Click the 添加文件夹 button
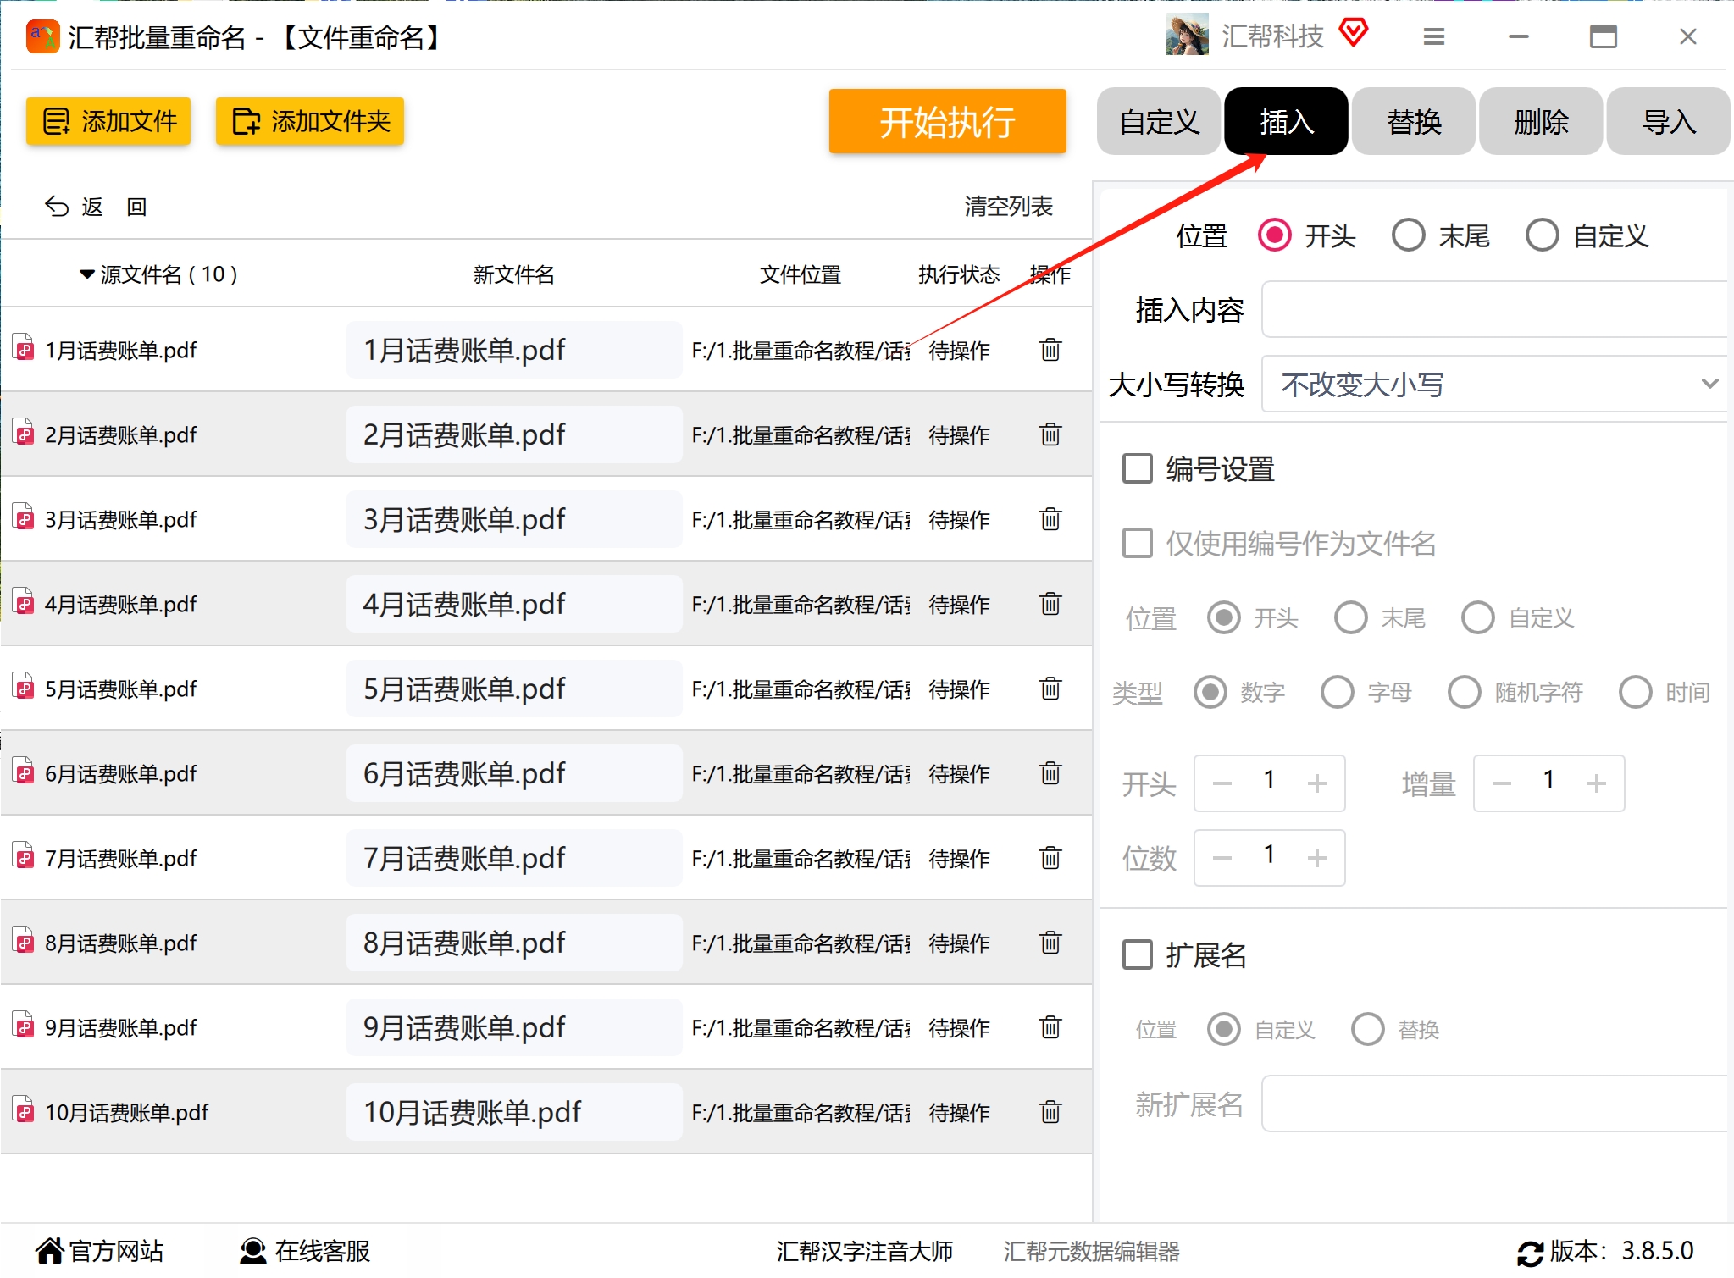 coord(309,121)
